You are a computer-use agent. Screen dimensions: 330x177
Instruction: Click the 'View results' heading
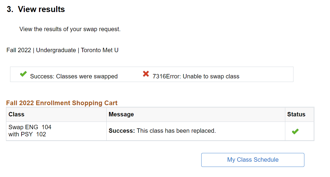pos(41,9)
